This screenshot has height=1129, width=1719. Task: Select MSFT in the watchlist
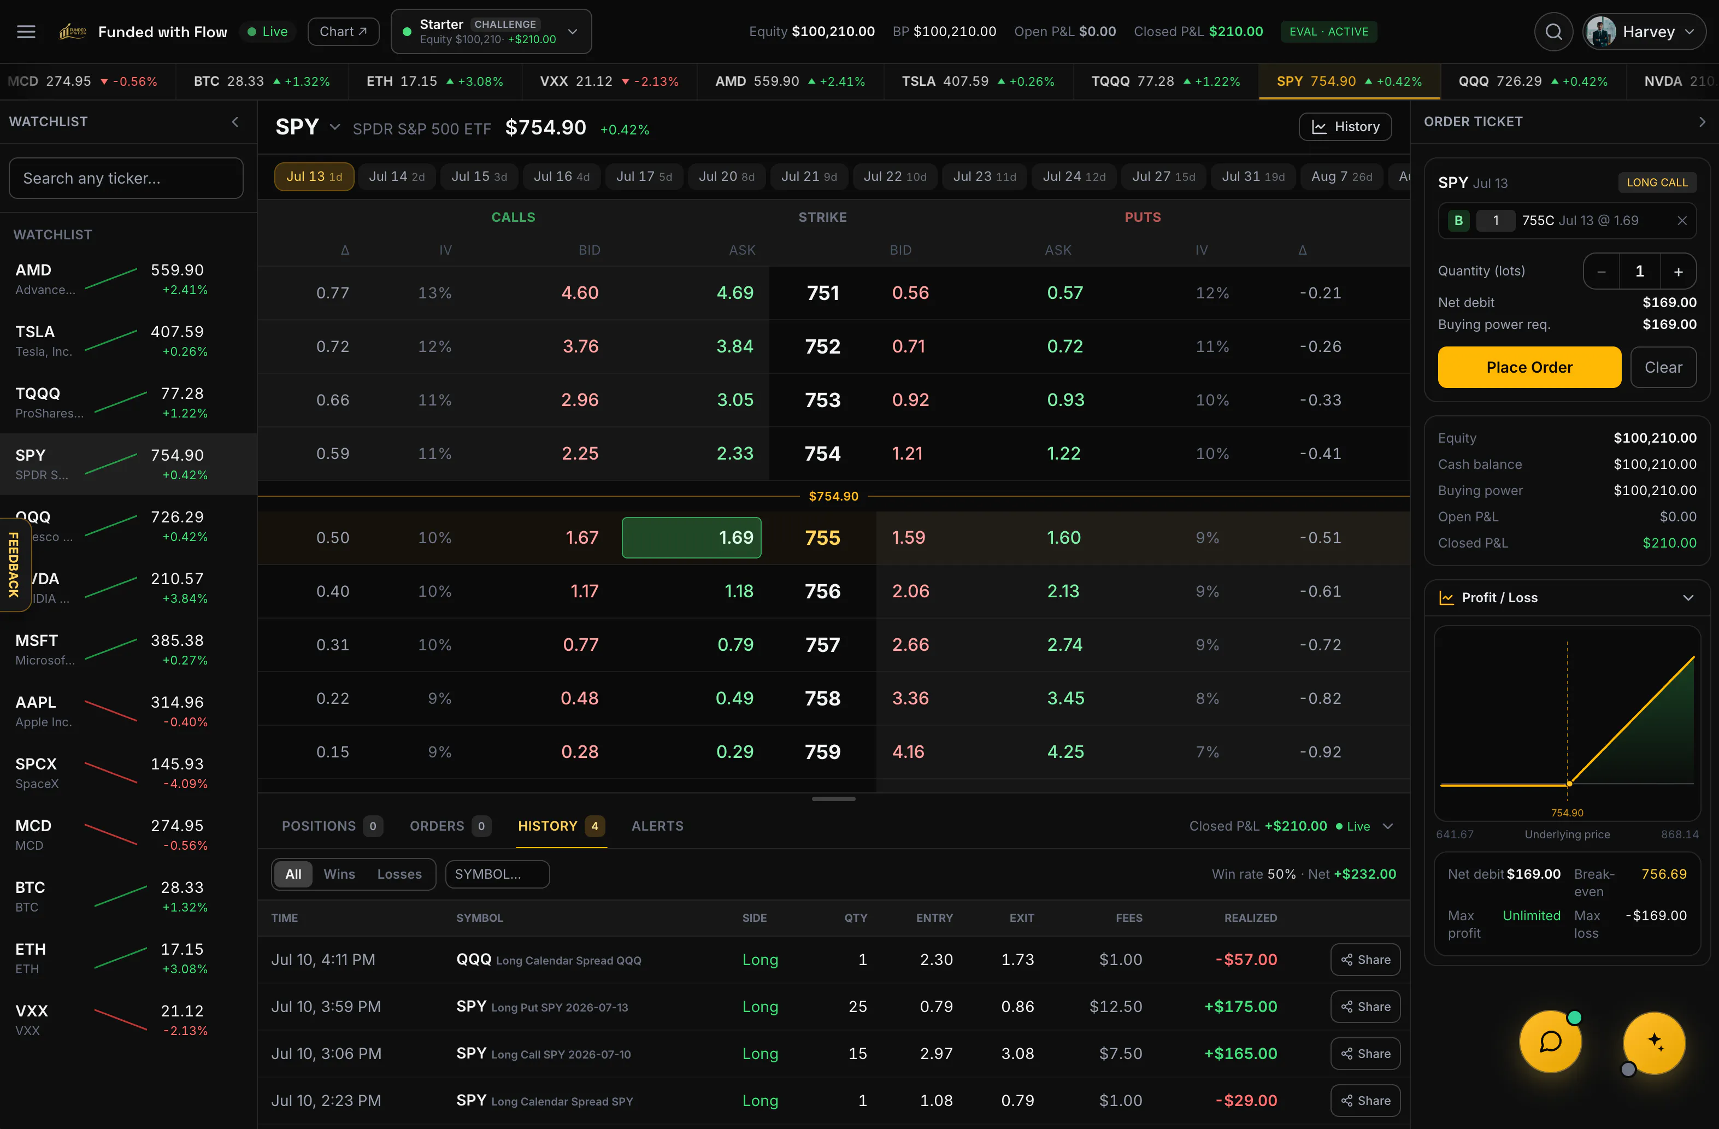(x=128, y=649)
